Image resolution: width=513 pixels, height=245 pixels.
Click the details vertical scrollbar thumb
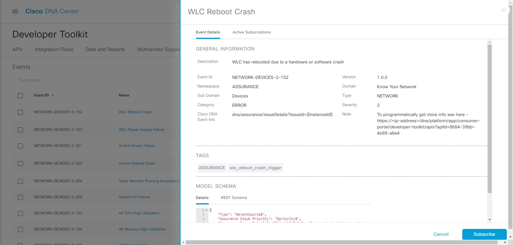tap(489, 119)
